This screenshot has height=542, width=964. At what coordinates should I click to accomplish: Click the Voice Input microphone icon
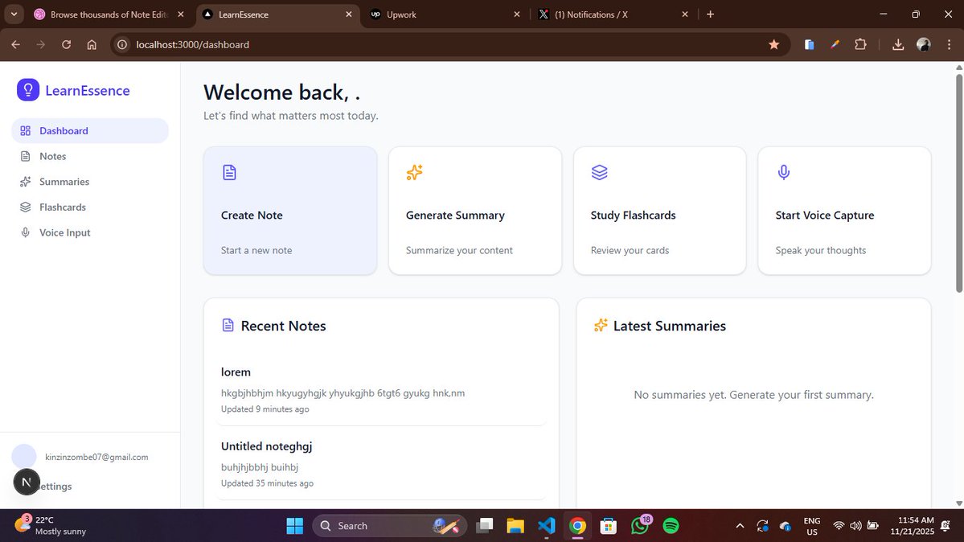(25, 232)
